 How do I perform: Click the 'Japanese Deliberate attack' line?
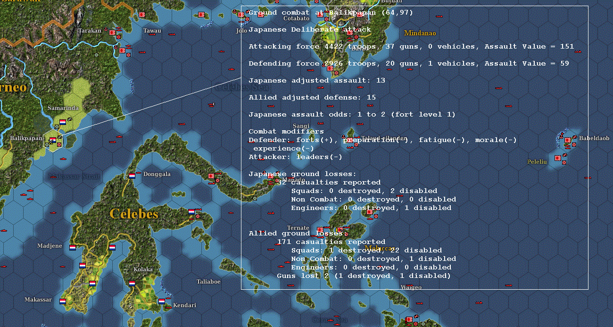[310, 29]
